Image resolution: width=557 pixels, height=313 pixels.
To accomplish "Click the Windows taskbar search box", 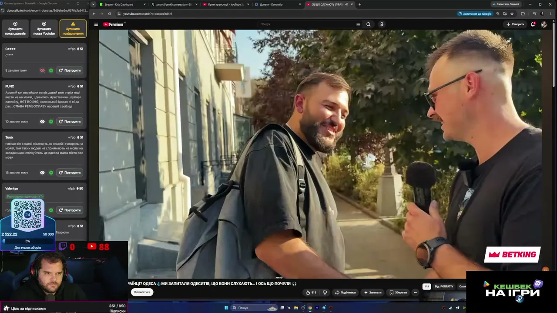I will (255, 308).
